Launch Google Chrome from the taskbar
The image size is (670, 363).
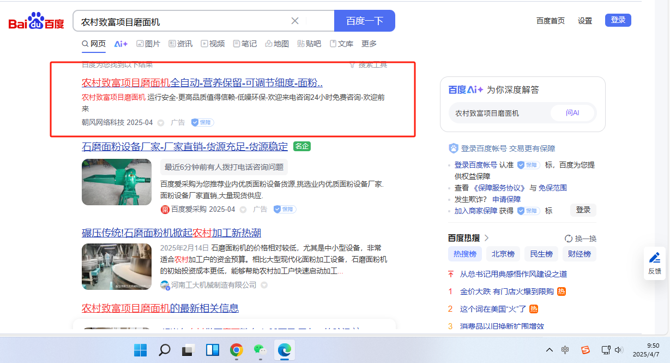[236, 349]
